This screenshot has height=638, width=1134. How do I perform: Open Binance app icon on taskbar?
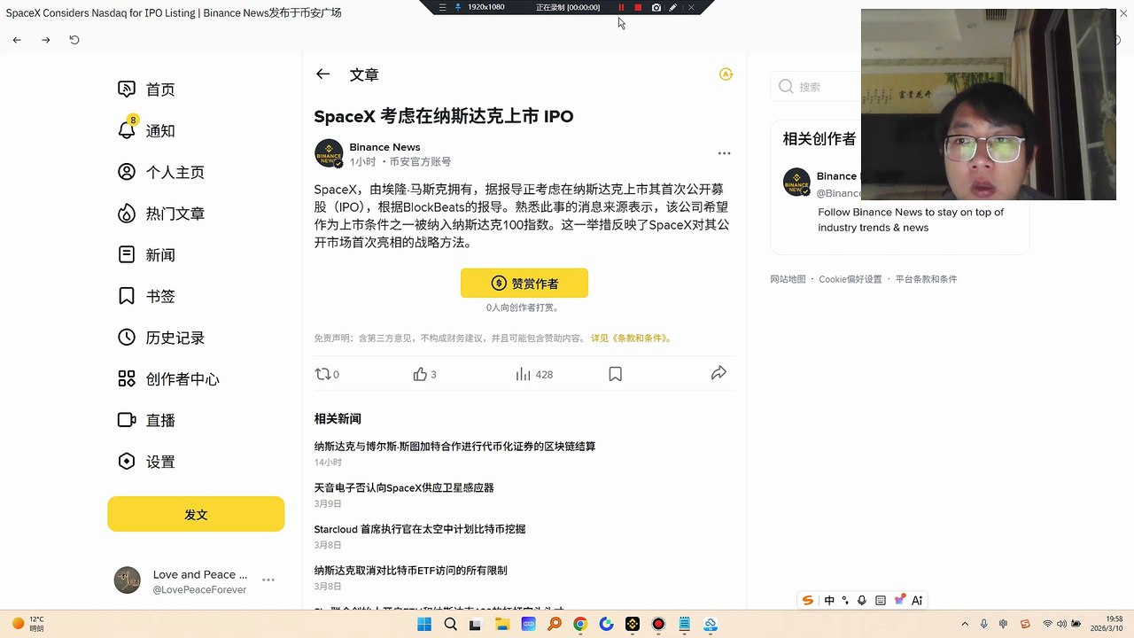click(x=633, y=624)
